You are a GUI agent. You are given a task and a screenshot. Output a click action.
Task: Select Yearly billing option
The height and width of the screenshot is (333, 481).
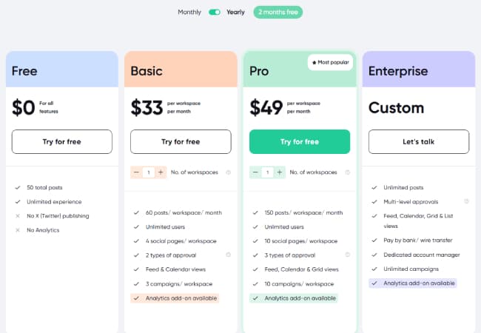pos(235,13)
